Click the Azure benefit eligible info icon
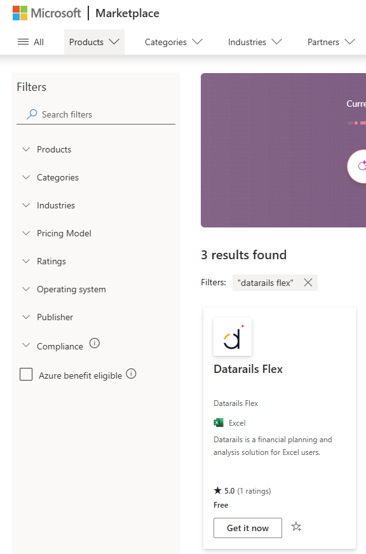The height and width of the screenshot is (554, 366). tap(131, 374)
